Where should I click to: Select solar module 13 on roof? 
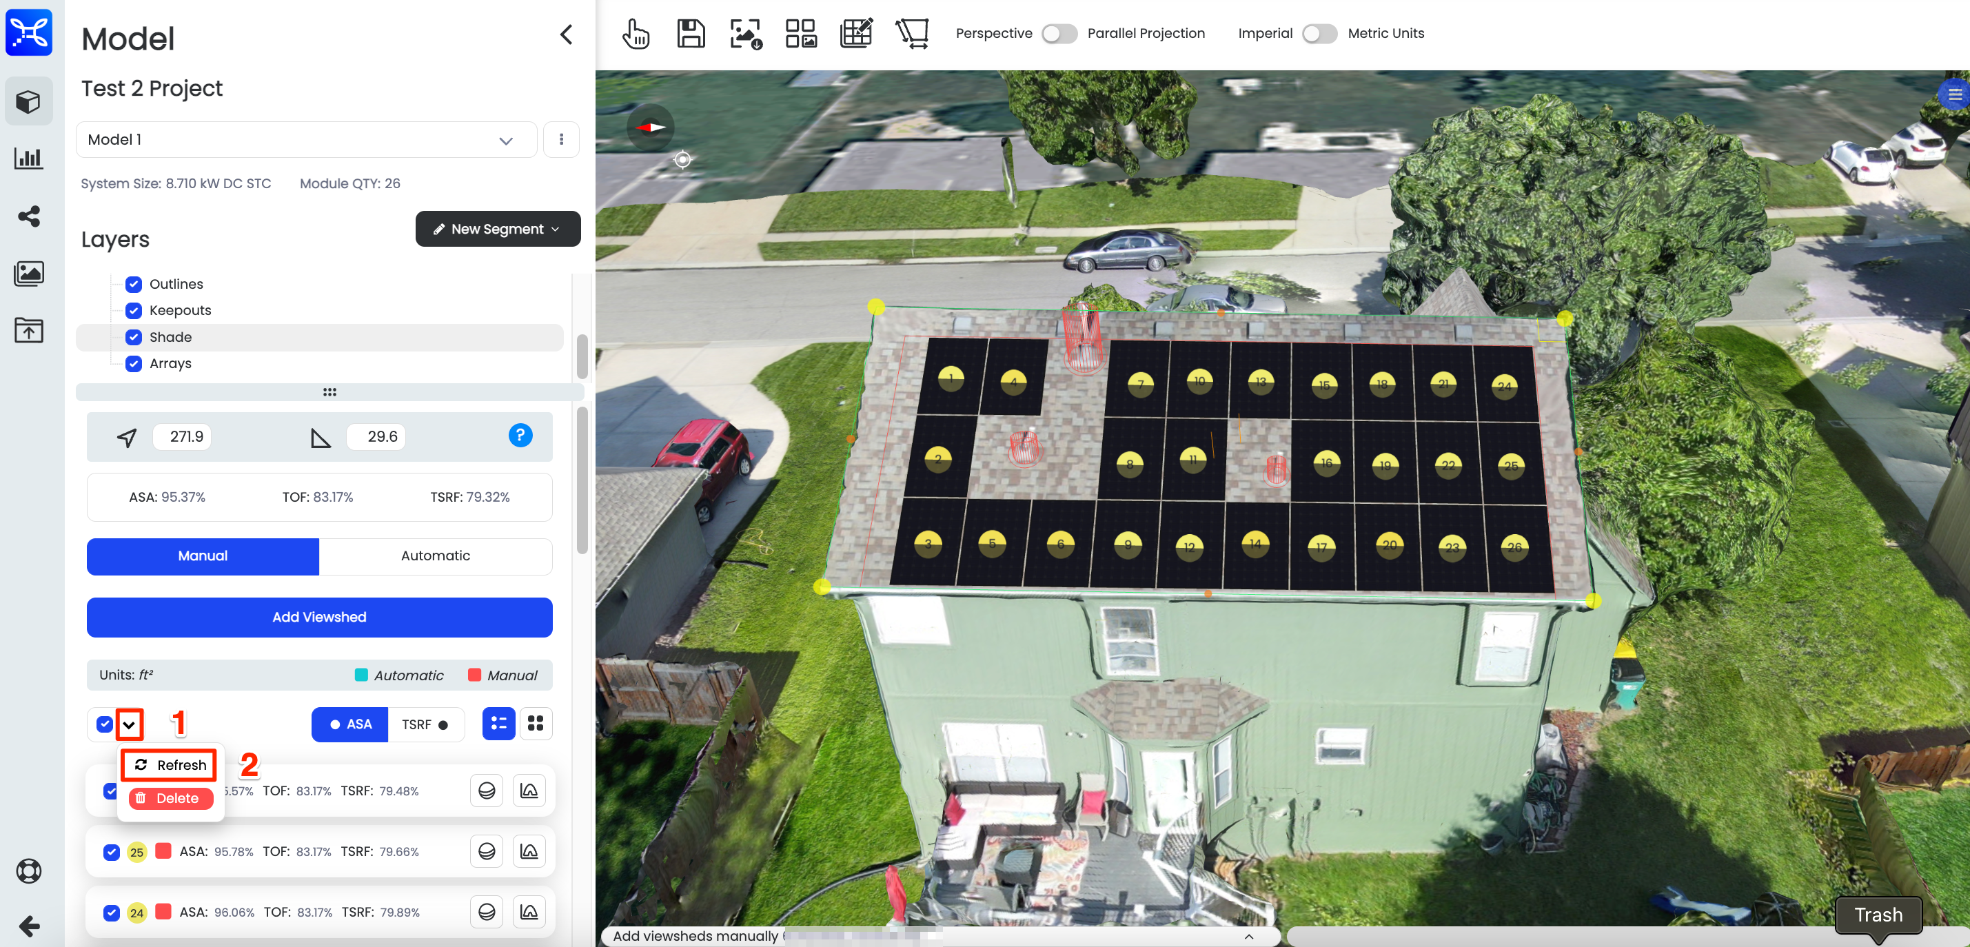[x=1260, y=381]
